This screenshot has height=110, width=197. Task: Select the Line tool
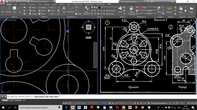point(3,9)
